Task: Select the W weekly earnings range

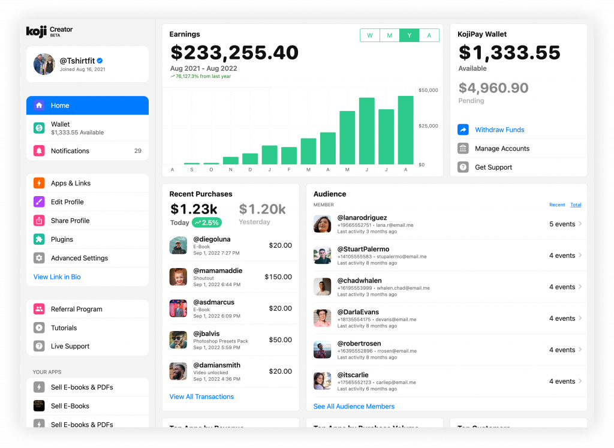Action: pyautogui.click(x=370, y=35)
